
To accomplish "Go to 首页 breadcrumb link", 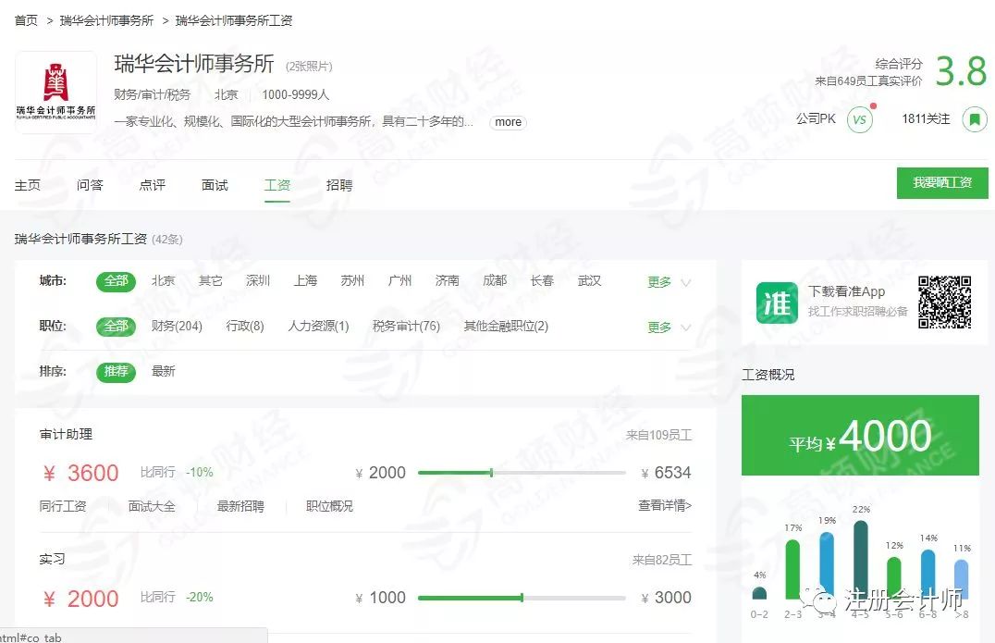I will pos(26,20).
